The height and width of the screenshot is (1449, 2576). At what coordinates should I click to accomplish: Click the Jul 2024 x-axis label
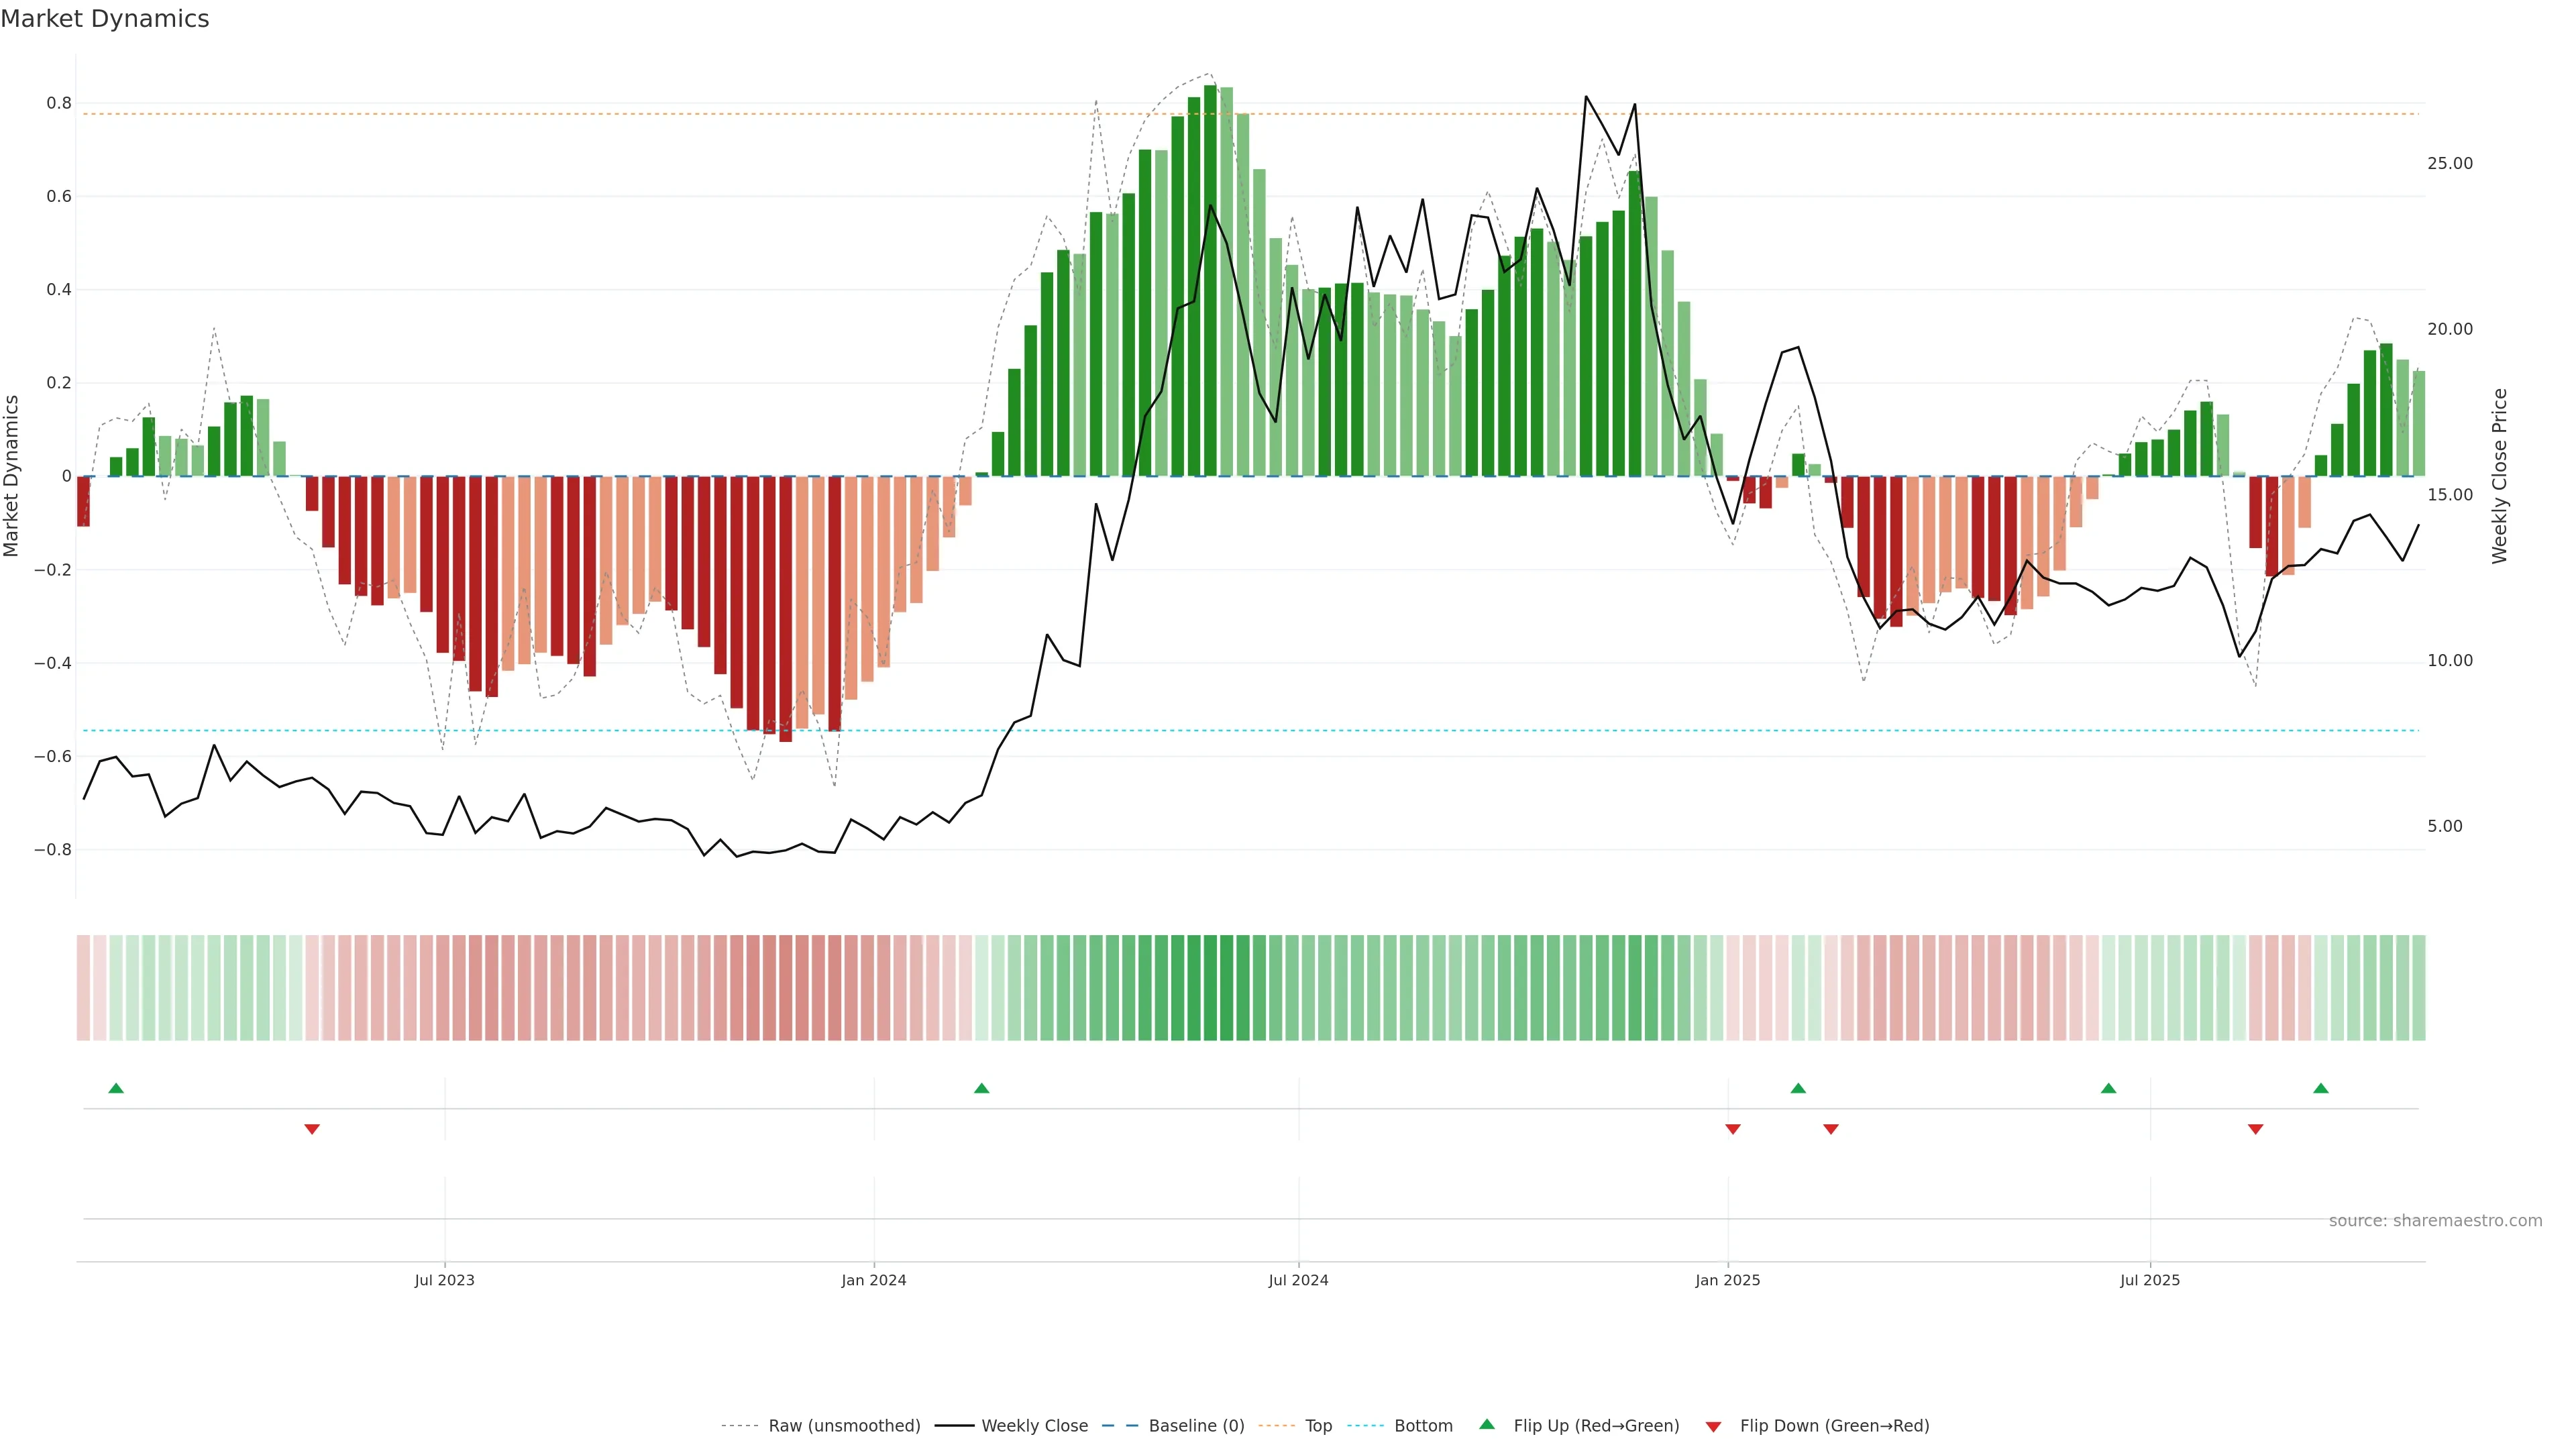(x=1298, y=1280)
